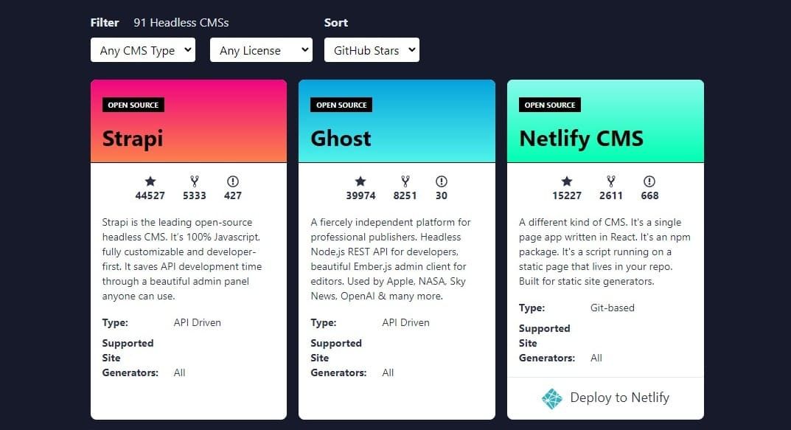Open the Strapi card title
Image resolution: width=791 pixels, height=430 pixels.
pyautogui.click(x=133, y=139)
